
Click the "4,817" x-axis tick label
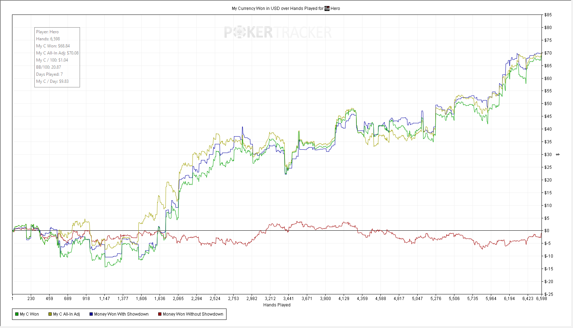tap(399, 299)
